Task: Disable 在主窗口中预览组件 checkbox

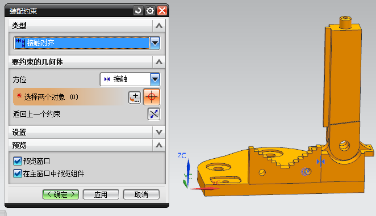Action: coord(18,173)
